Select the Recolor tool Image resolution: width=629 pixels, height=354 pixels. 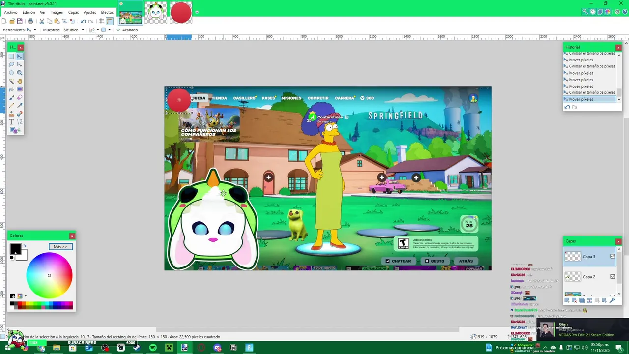(x=20, y=114)
